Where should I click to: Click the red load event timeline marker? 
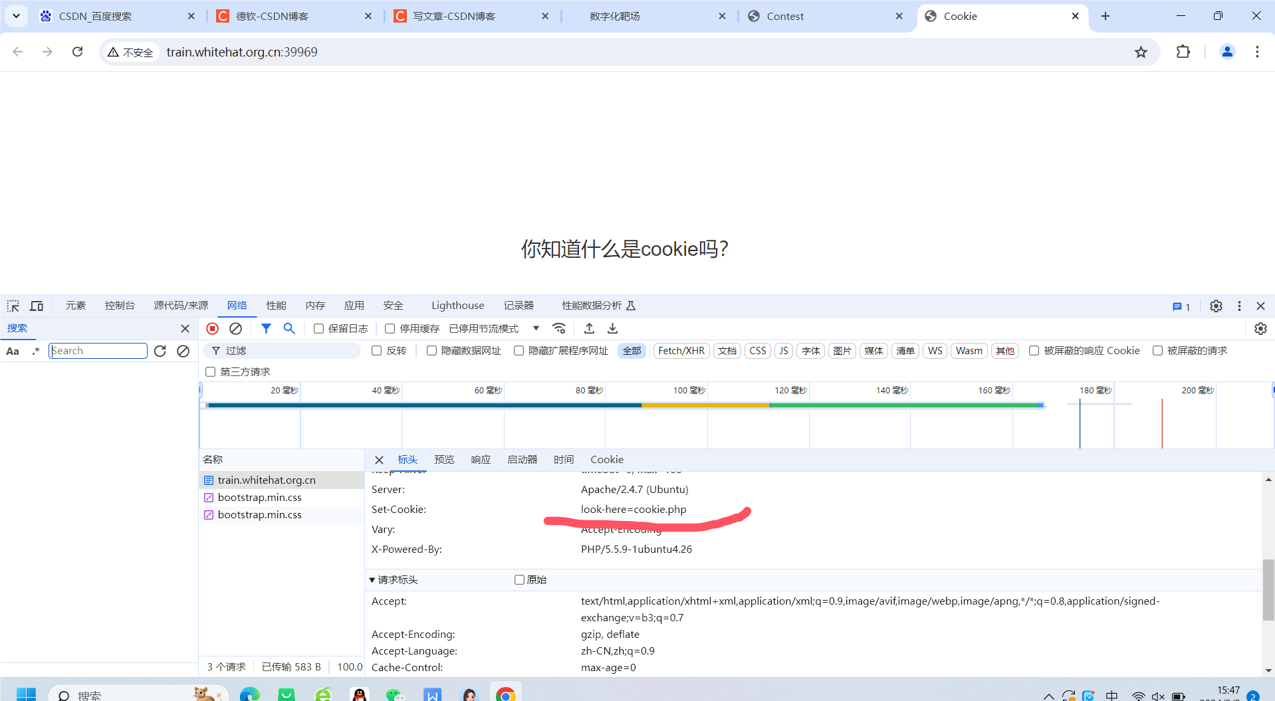[1162, 423]
